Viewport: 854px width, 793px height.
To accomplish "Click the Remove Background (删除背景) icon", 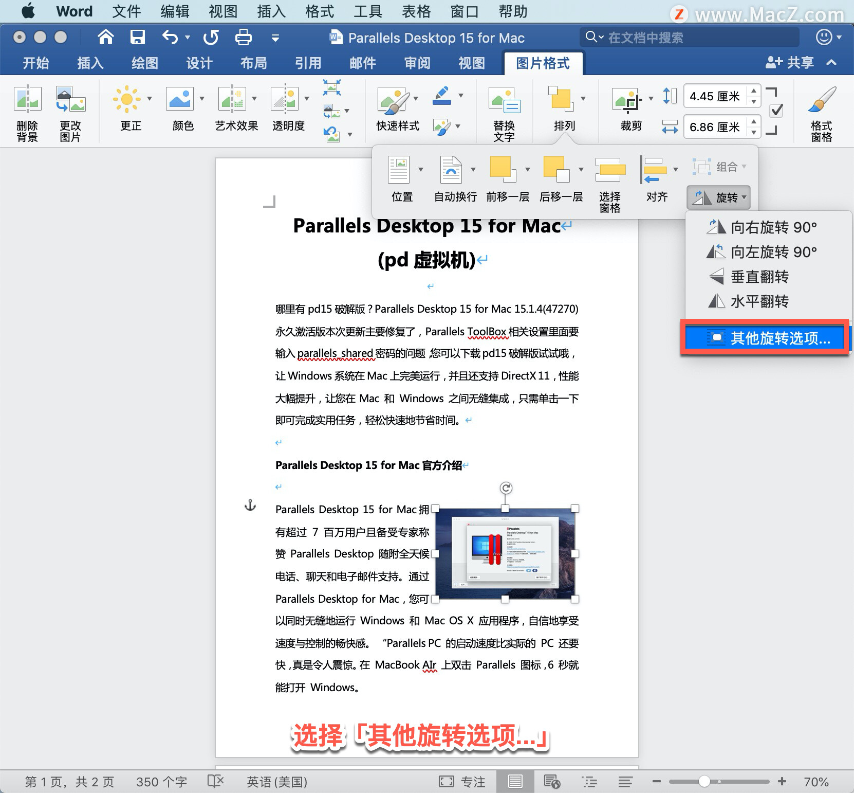I will tap(27, 99).
